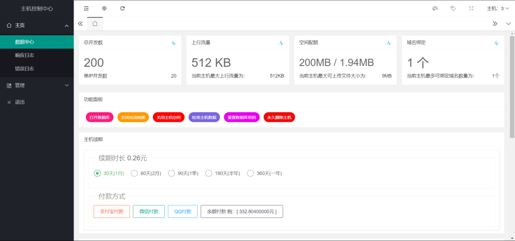
Task: Click the pulse icon on 域名绑定 card
Action: coord(496,43)
